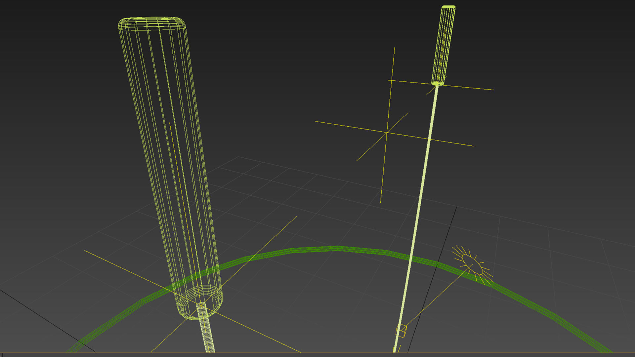The image size is (635, 357).
Task: Select the long thin rod below the small handle
Action: 416,218
